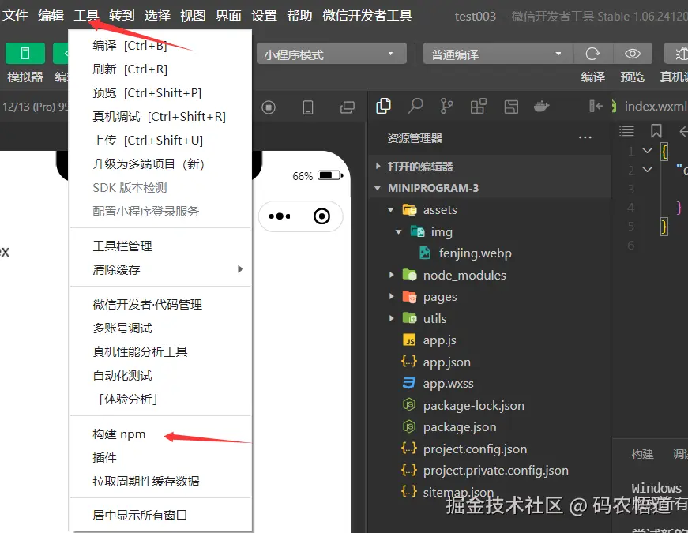Select Build npm (构建 npm) menu item
Viewport: 688px width, 533px height.
[x=160, y=434]
